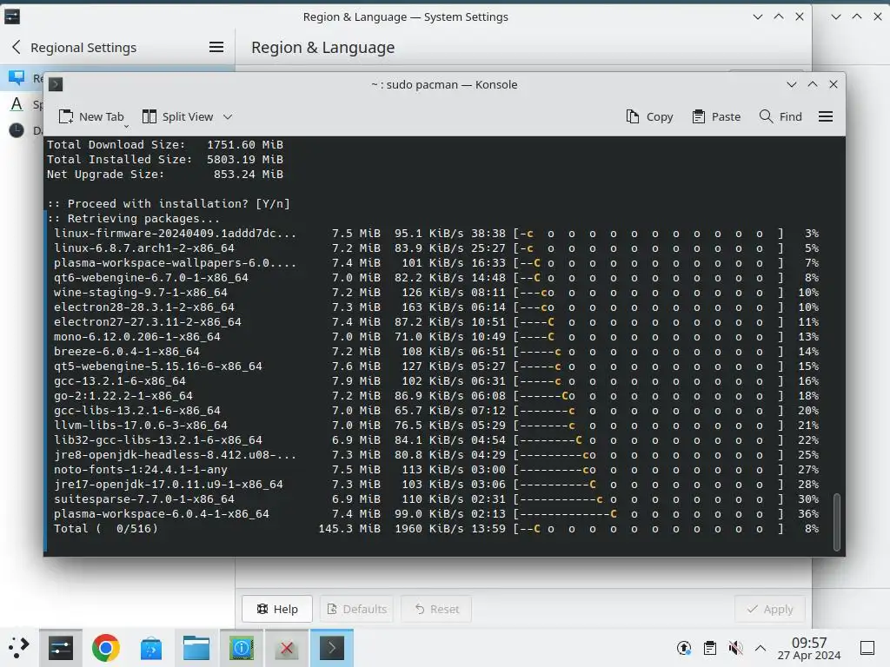This screenshot has width=890, height=667.
Task: Click the Konsole terminal icon in its title bar
Action: tap(56, 84)
